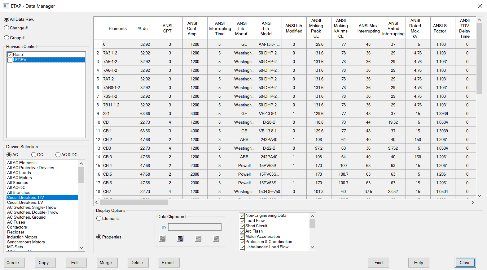Click the Data Clipboard ID input field

click(x=195, y=227)
